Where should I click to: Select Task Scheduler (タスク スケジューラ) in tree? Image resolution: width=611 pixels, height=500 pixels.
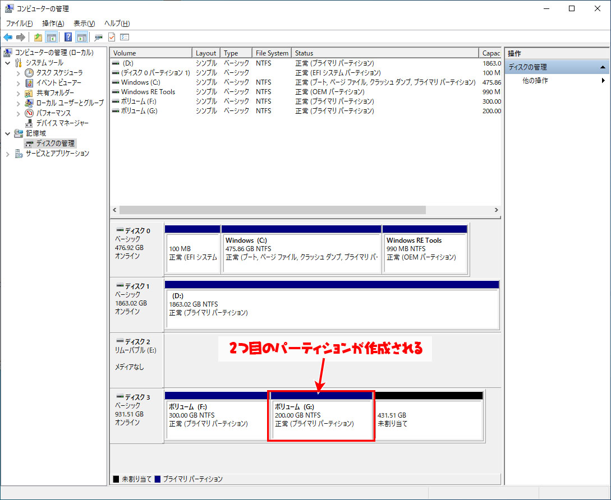(59, 73)
